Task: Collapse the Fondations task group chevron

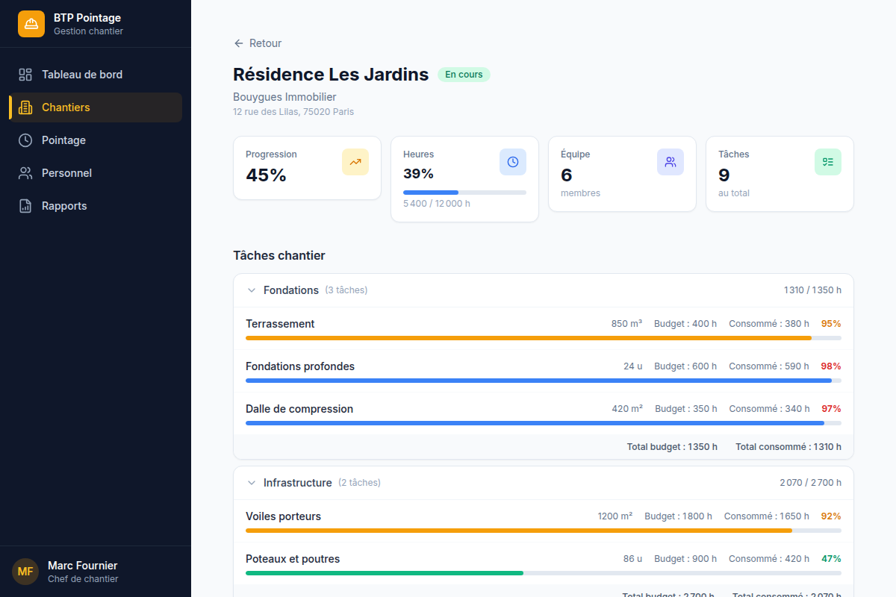Action: point(252,290)
